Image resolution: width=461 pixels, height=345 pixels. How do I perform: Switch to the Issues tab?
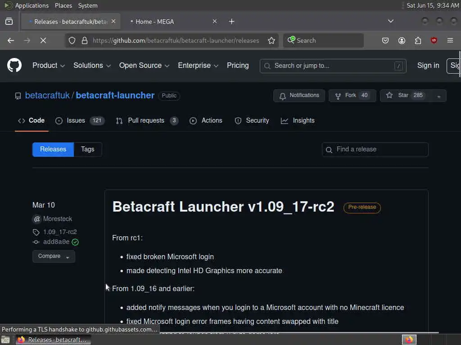(x=80, y=120)
